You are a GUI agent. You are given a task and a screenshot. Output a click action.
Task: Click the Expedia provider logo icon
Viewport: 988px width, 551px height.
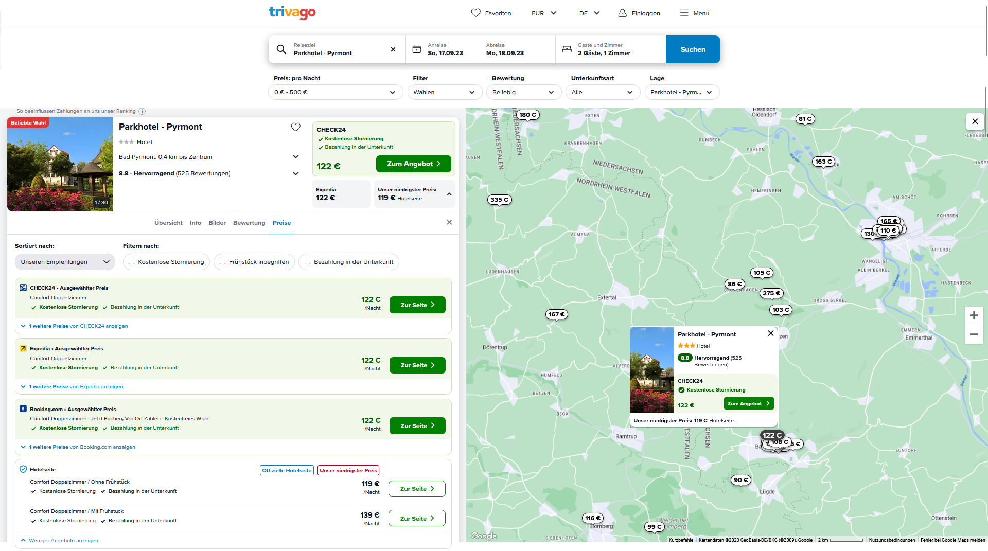click(23, 348)
